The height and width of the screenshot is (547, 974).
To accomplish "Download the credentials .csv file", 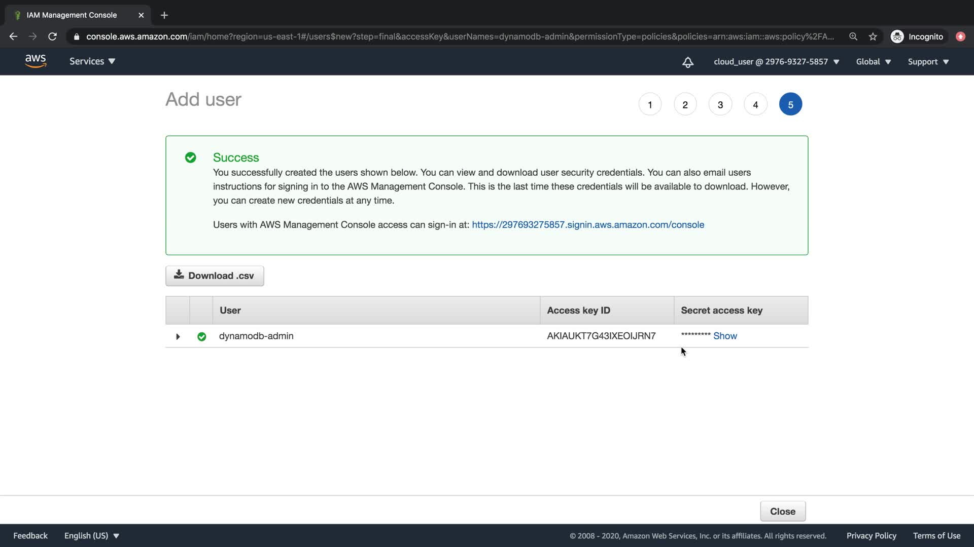I will (215, 276).
